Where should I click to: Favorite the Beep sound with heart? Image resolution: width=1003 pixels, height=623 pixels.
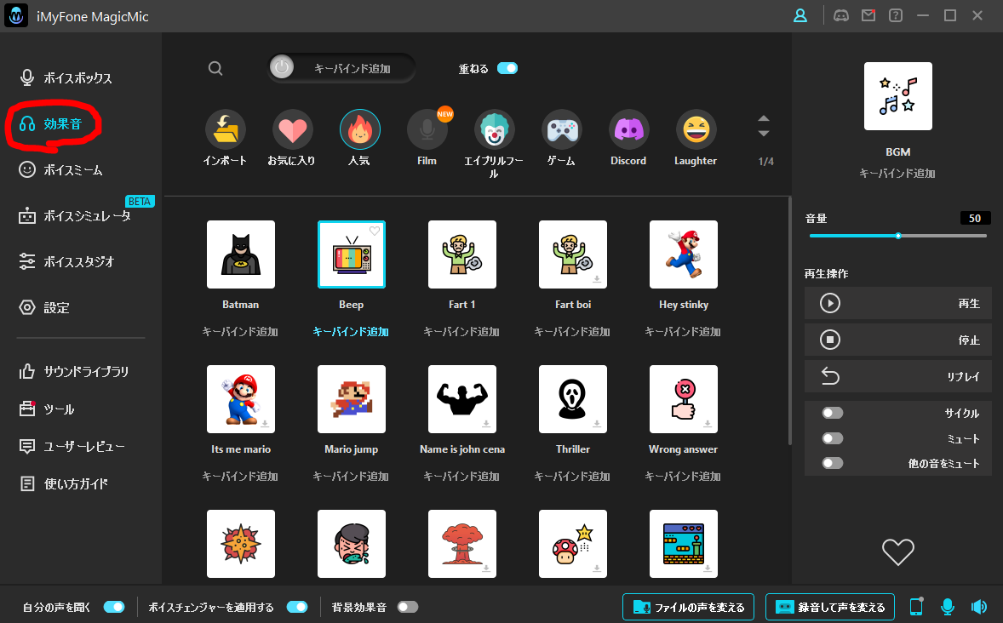375,231
